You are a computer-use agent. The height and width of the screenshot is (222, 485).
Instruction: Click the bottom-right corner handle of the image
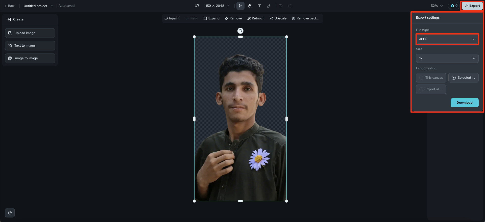(x=286, y=201)
